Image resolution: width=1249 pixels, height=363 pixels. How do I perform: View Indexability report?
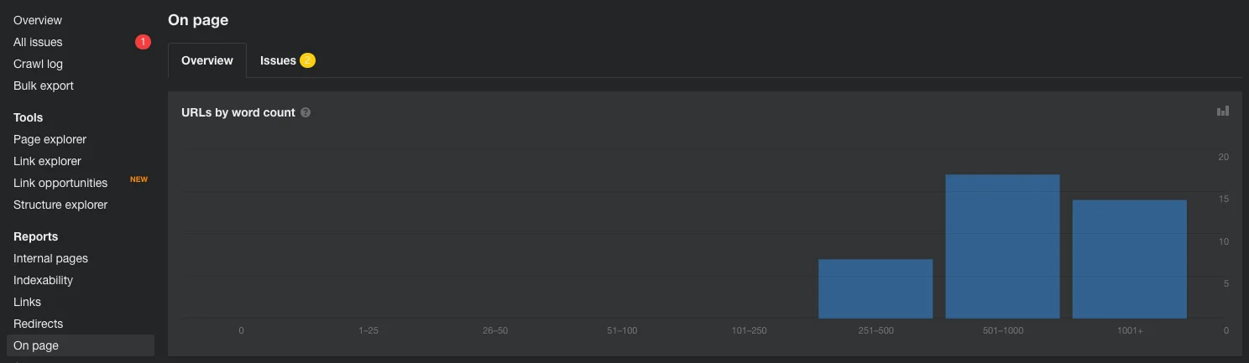coord(43,280)
